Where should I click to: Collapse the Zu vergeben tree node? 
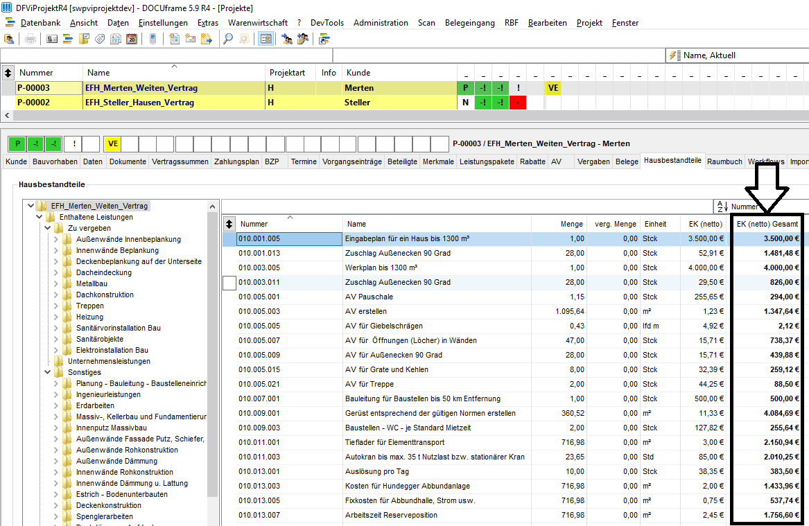tap(47, 228)
